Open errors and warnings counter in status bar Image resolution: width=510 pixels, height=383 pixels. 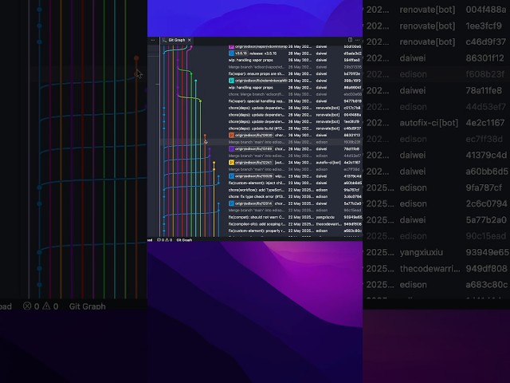coord(164,240)
